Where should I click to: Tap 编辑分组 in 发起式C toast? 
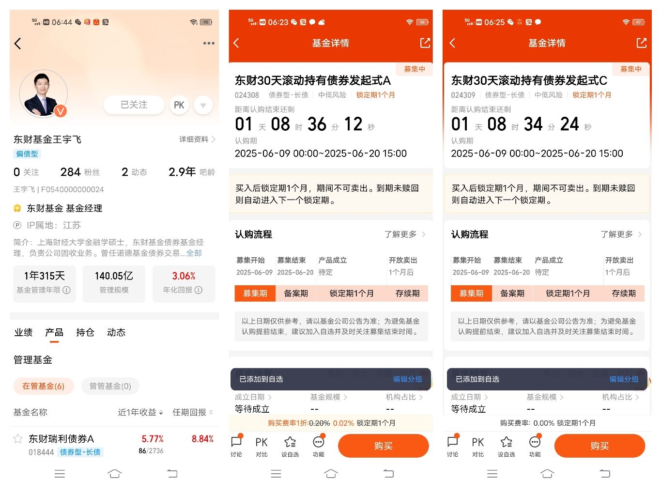pyautogui.click(x=624, y=379)
